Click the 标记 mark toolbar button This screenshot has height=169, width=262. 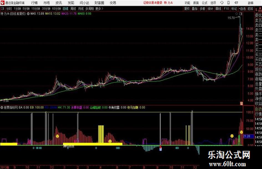pyautogui.click(x=234, y=9)
